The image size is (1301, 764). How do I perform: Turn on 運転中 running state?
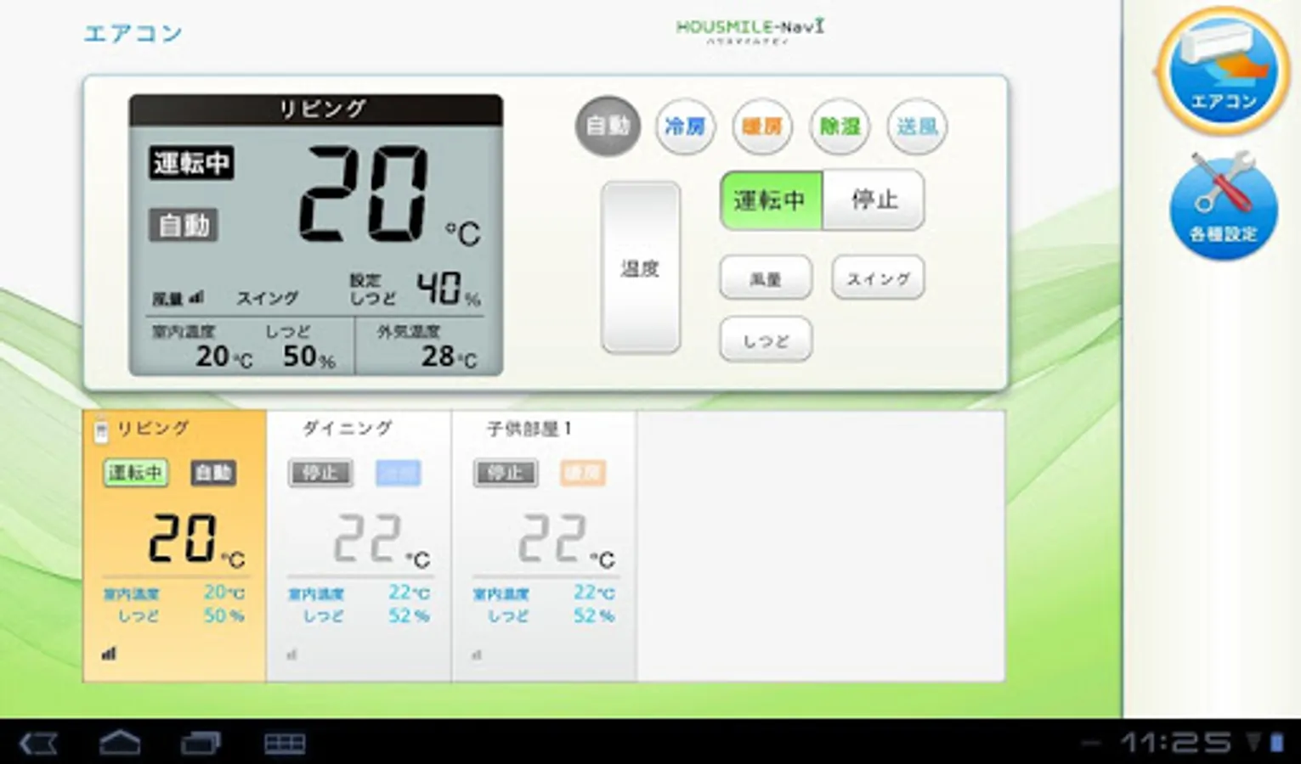click(x=771, y=200)
